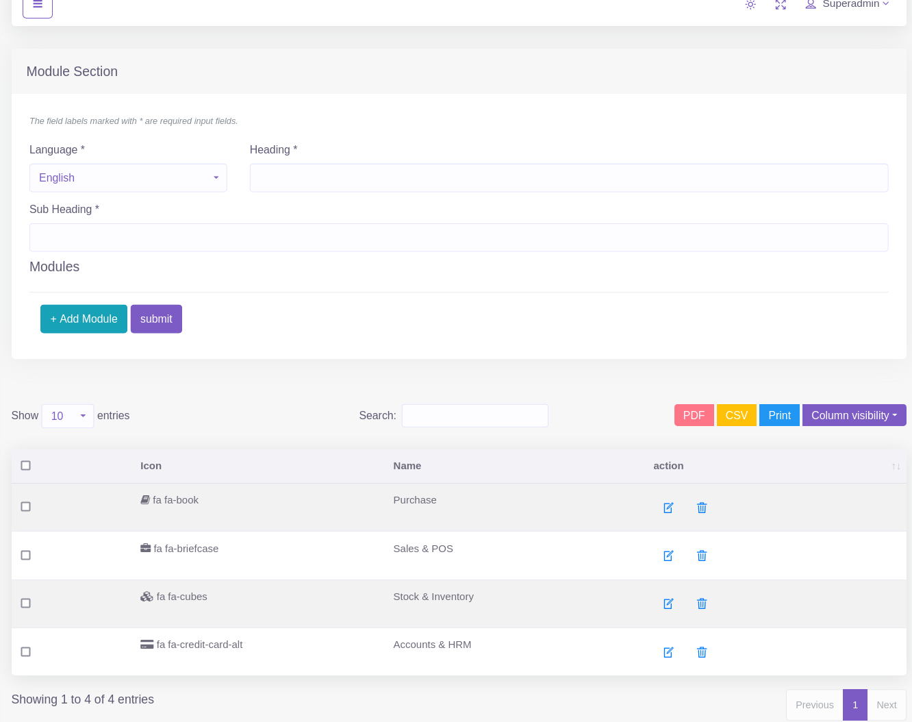Export the table as PDF
Image resolution: width=912 pixels, height=722 pixels.
click(694, 415)
